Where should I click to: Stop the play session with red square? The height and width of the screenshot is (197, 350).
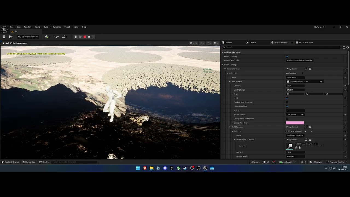[85, 37]
